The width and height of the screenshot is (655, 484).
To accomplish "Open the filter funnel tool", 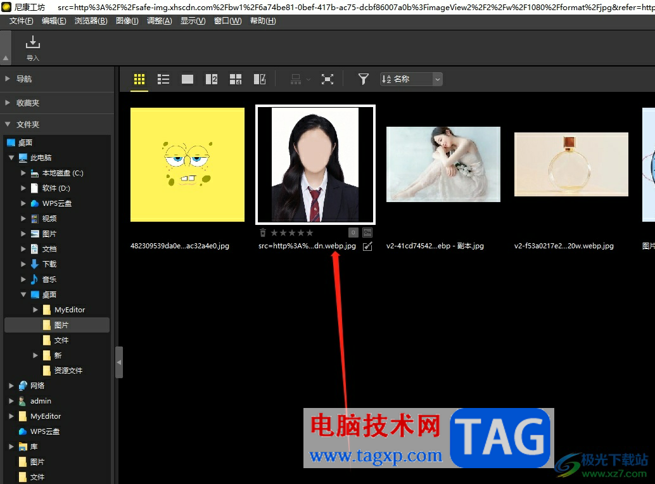I will click(364, 79).
